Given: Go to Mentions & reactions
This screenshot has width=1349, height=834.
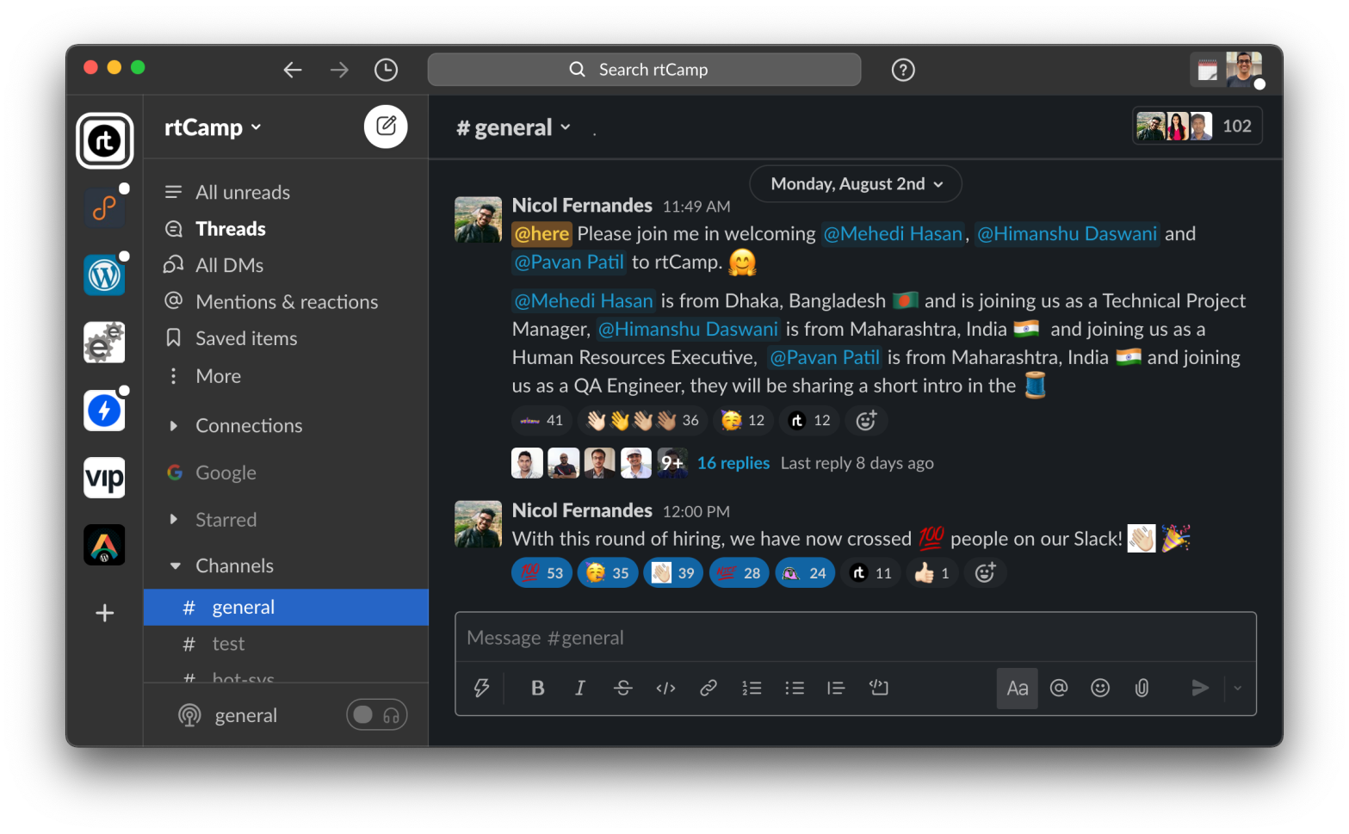Looking at the screenshot, I should (286, 302).
